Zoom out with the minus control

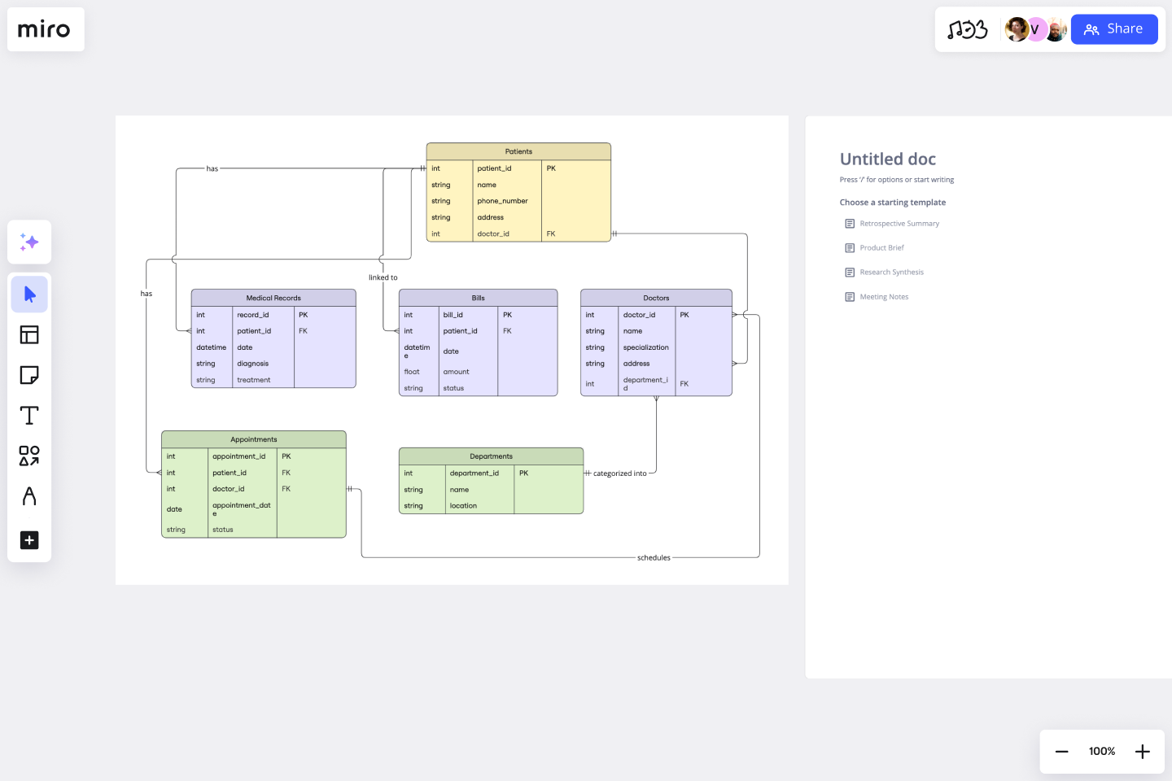click(1061, 751)
